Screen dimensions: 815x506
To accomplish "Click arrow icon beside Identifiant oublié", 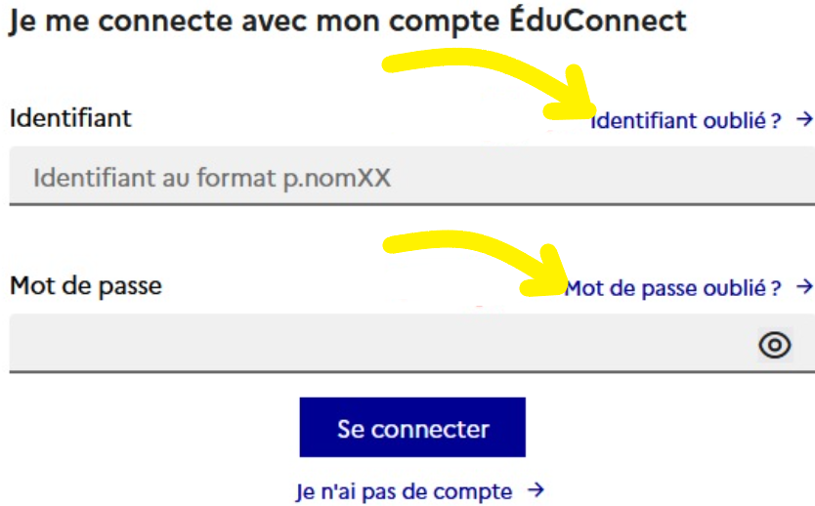I will click(x=804, y=119).
